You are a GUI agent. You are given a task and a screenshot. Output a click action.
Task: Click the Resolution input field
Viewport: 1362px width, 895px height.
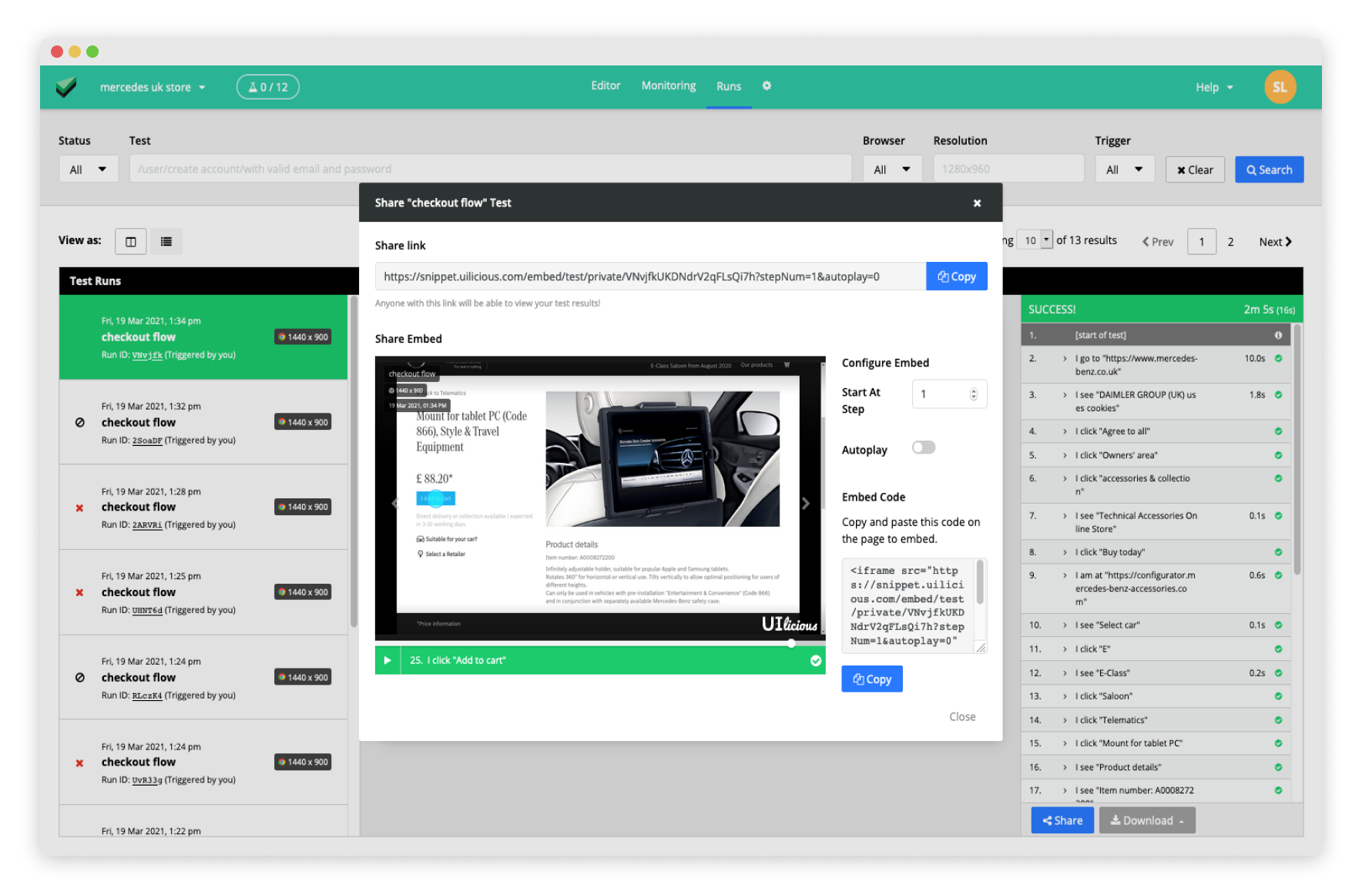click(x=1008, y=168)
